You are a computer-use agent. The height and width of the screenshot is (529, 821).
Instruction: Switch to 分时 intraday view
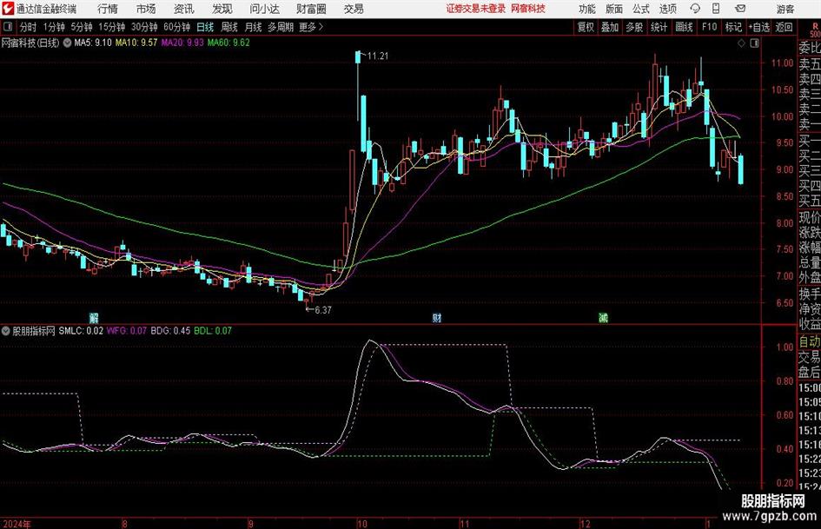pos(29,27)
